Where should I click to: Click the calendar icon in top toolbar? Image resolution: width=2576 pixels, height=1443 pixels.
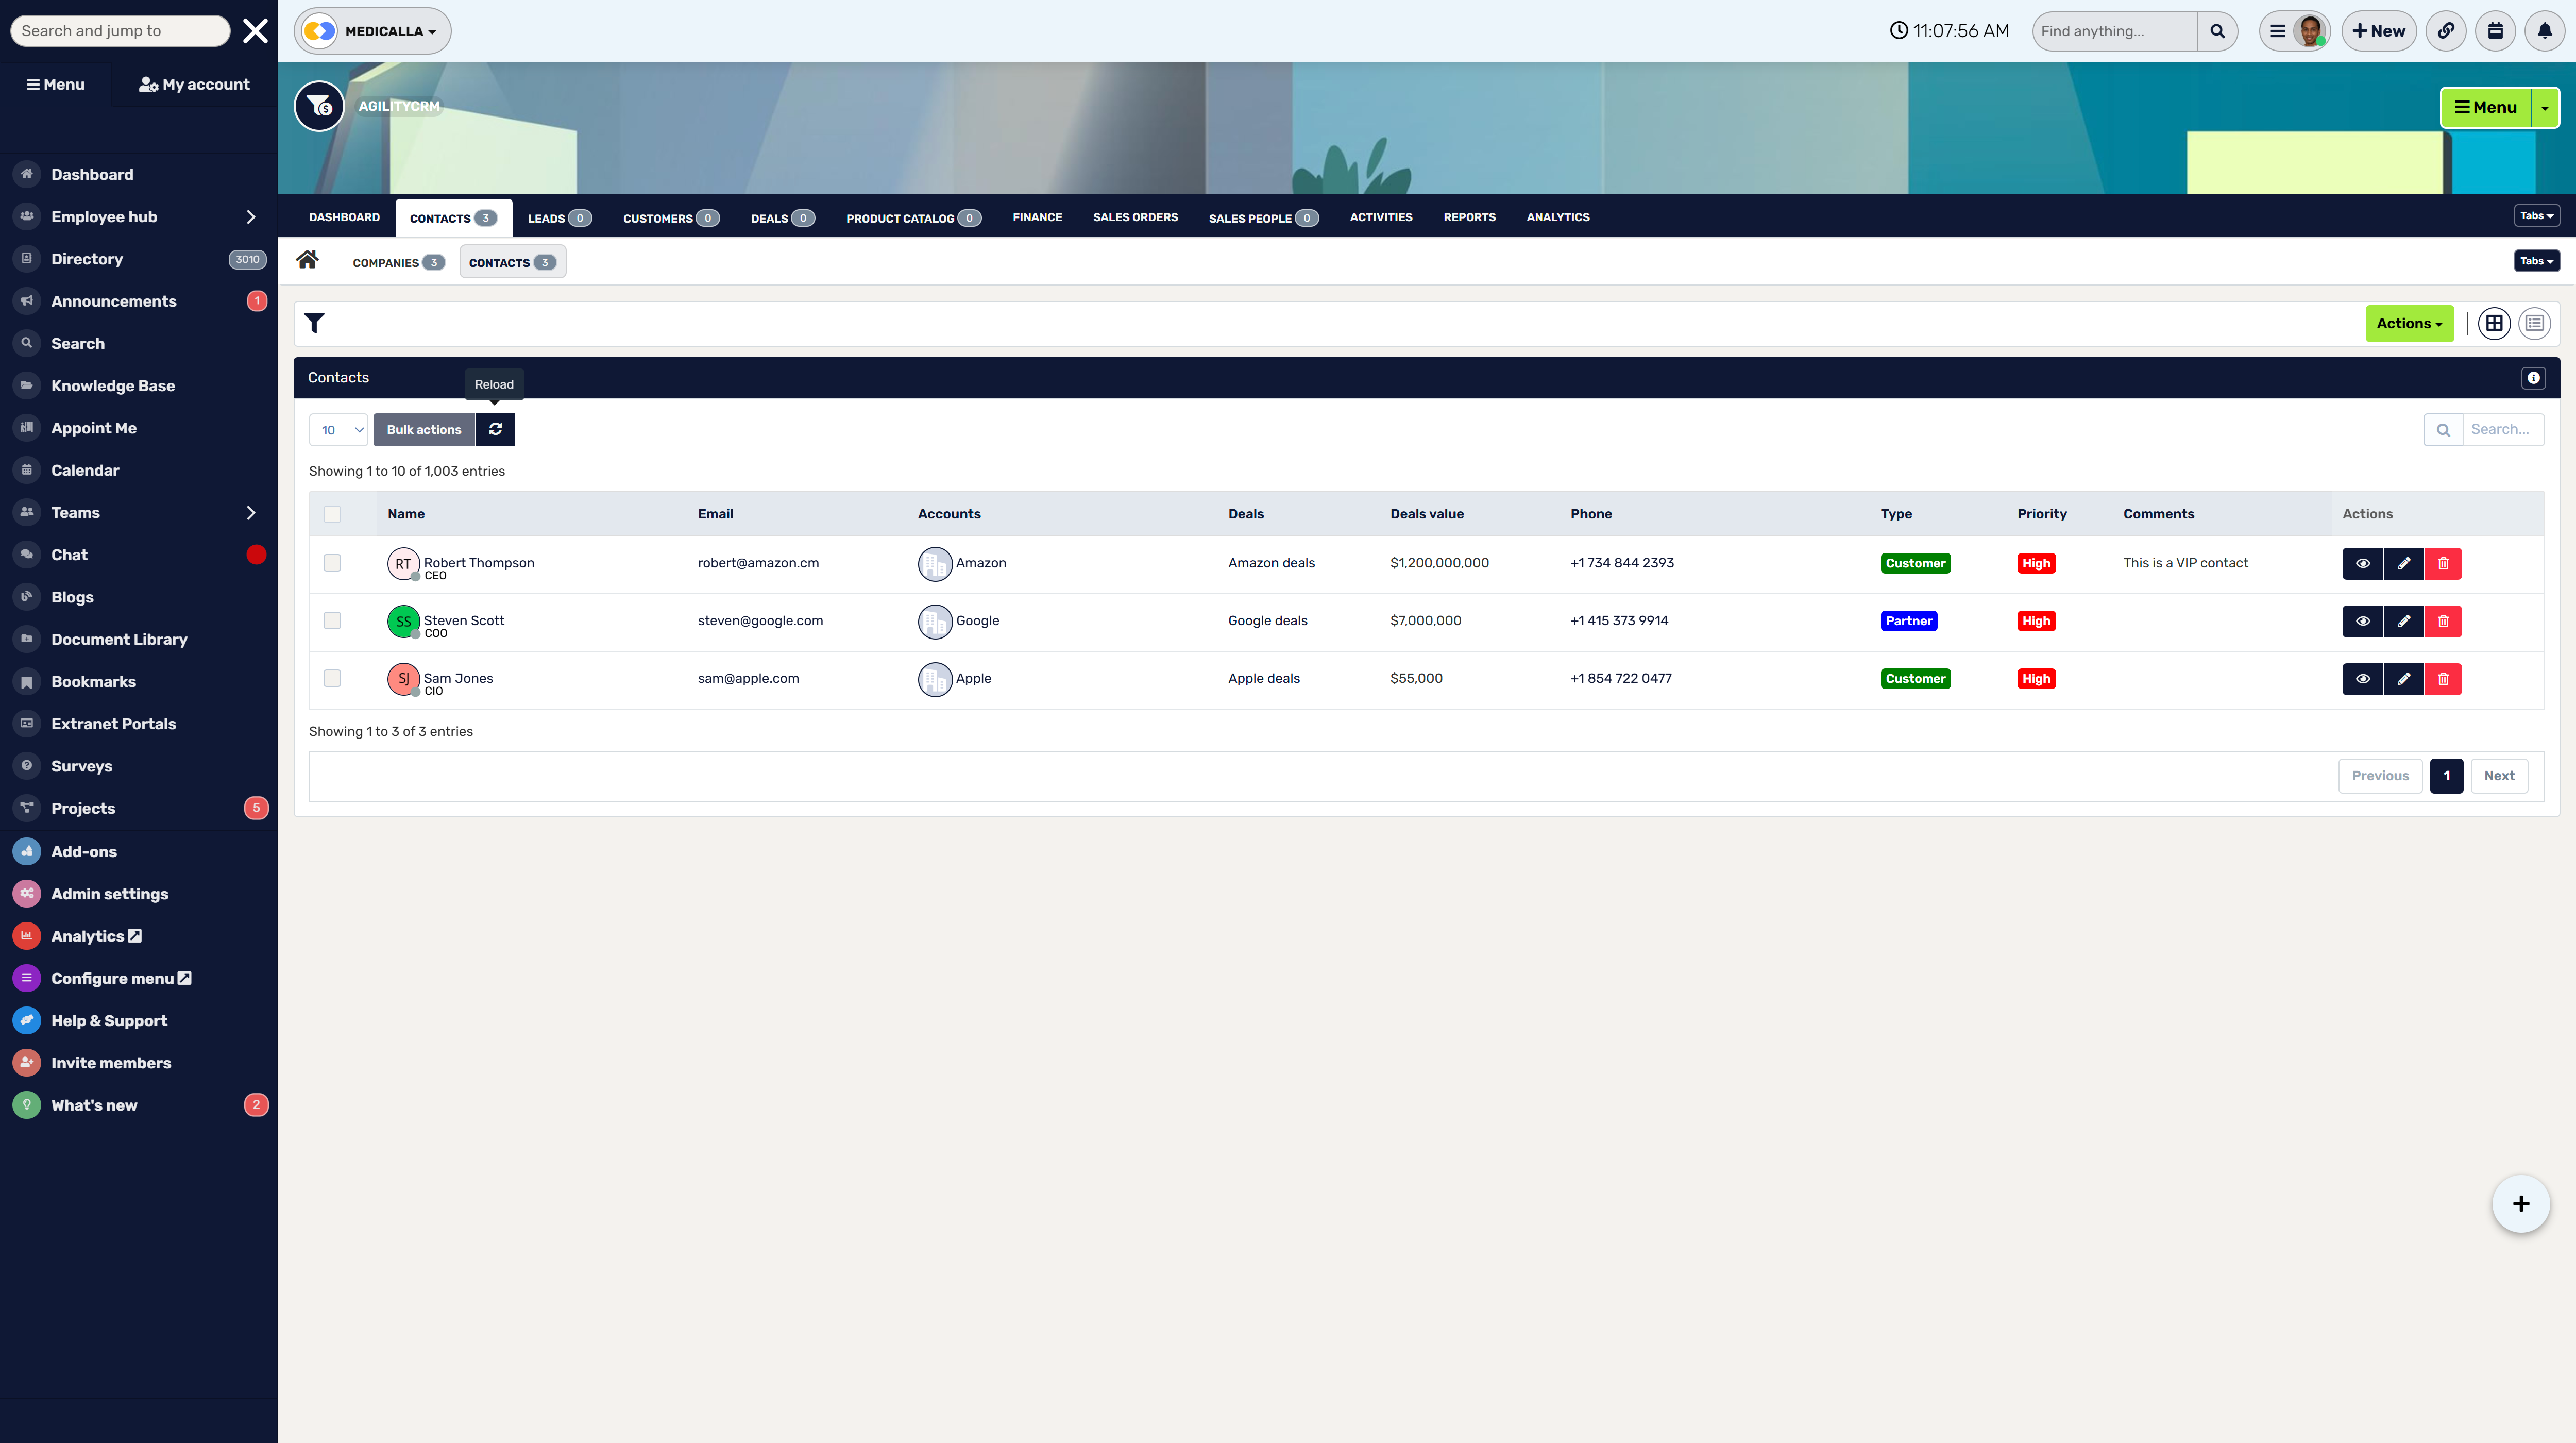coord(2496,30)
